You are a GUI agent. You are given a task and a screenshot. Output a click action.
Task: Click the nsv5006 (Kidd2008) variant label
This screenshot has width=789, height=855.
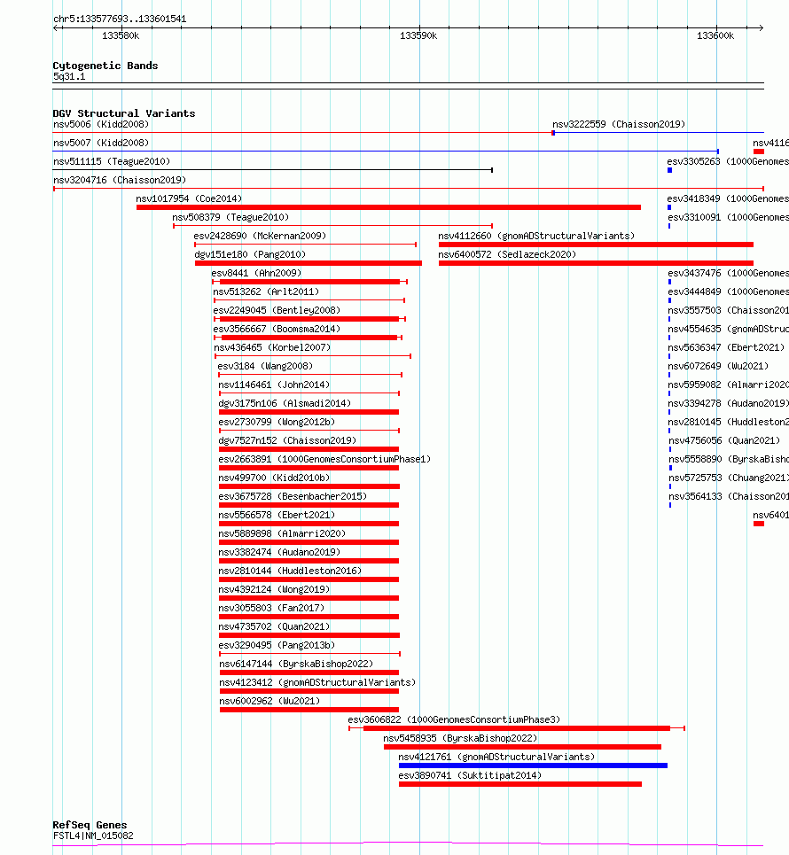pos(101,124)
